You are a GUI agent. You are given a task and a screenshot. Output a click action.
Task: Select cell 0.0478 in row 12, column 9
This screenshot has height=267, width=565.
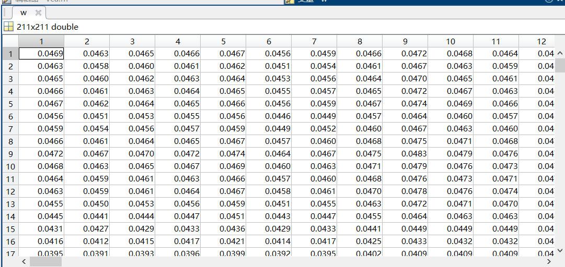pyautogui.click(x=405, y=191)
